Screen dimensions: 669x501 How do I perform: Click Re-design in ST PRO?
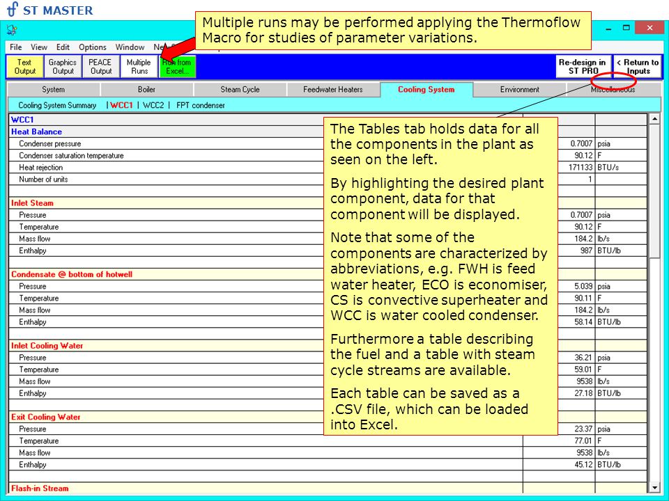coord(583,67)
